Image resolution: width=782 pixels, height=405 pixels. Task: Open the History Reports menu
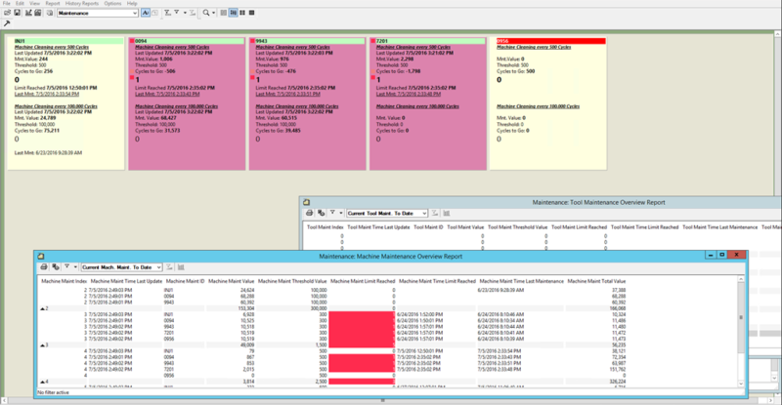82,3
